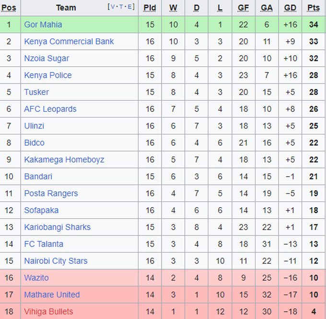Click the FC Talanta link
Screen dimensions: 326x319
pos(44,244)
